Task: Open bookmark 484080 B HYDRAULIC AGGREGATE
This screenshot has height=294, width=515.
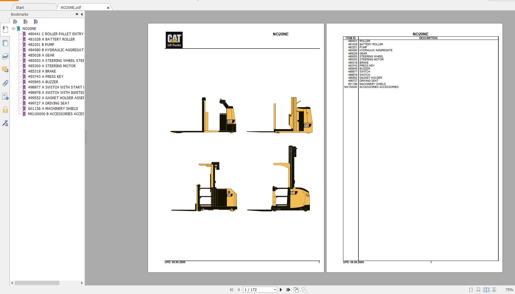Action: click(56, 50)
